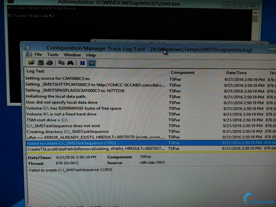276x207 pixels.
Task: Click the cmd.exe window scrollbar thumb
Action: coord(255,19)
